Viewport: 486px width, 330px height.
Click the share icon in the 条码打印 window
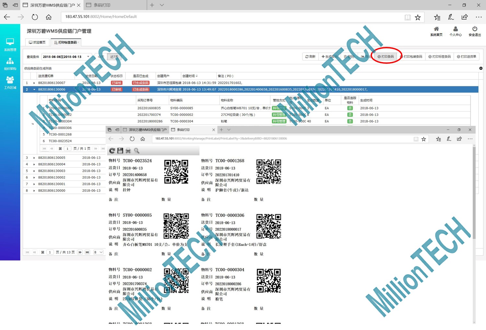pos(459,139)
